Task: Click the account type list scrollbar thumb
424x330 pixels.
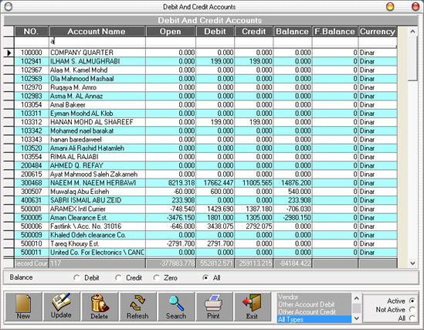Action: click(x=356, y=308)
